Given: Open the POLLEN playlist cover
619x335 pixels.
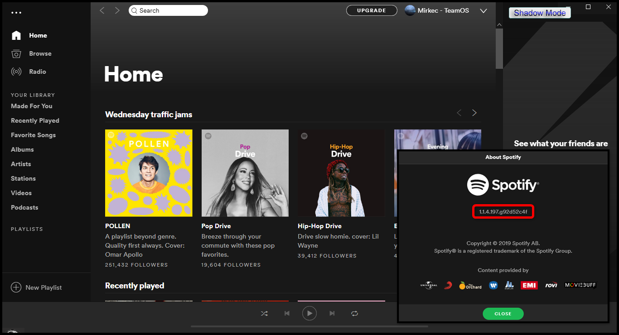Looking at the screenshot, I should click(x=149, y=173).
